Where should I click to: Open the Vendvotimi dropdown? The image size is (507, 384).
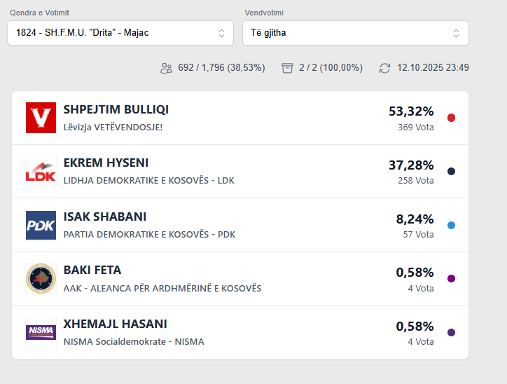[355, 33]
